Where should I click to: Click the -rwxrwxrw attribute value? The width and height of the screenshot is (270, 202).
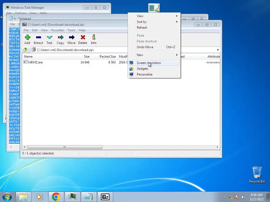tap(213, 62)
